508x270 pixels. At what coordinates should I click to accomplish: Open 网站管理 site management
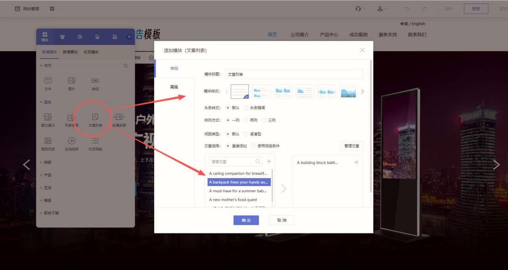tap(27, 8)
